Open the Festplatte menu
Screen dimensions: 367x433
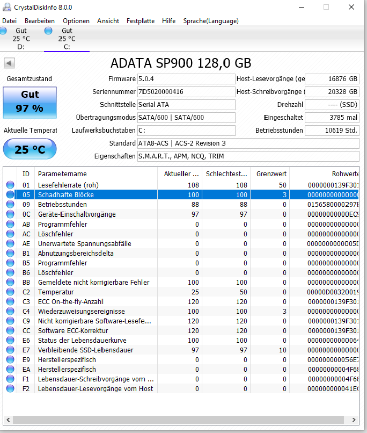coord(141,21)
